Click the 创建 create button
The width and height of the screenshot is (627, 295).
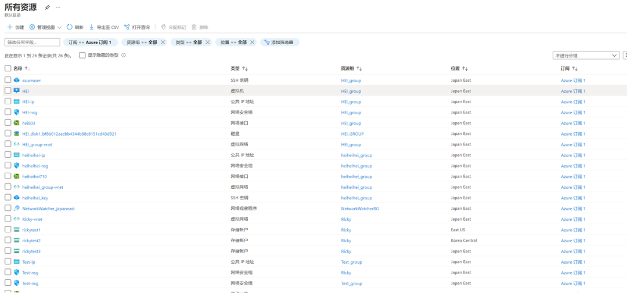[x=16, y=27]
